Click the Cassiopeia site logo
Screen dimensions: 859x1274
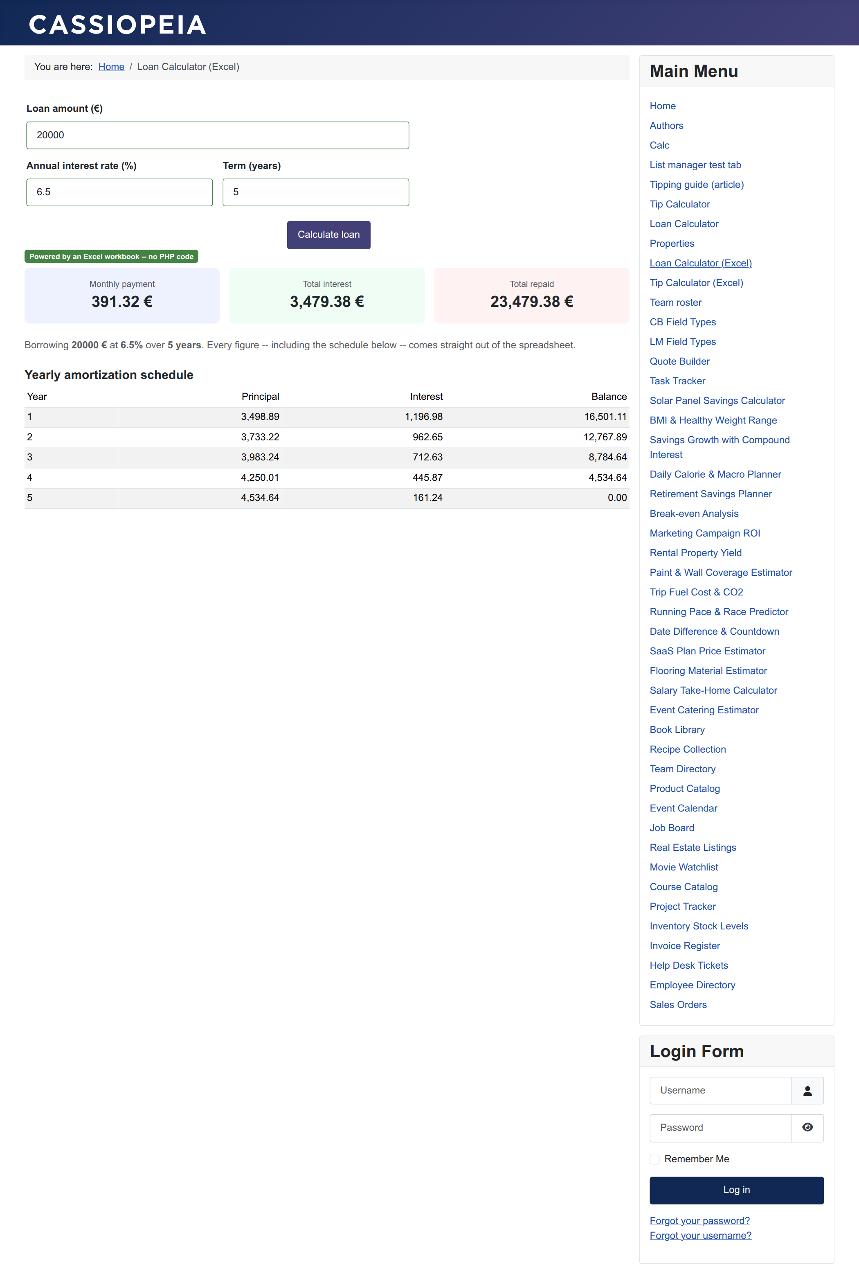(x=117, y=25)
